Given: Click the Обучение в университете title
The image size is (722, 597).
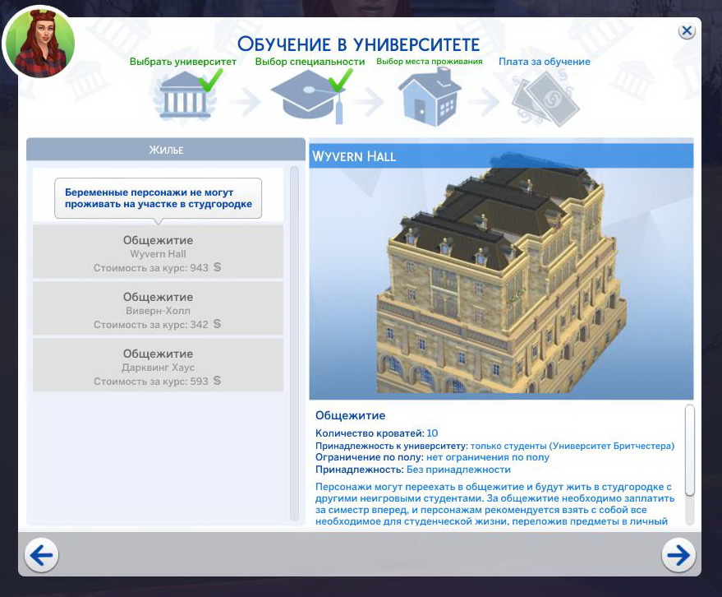Looking at the screenshot, I should [x=359, y=44].
